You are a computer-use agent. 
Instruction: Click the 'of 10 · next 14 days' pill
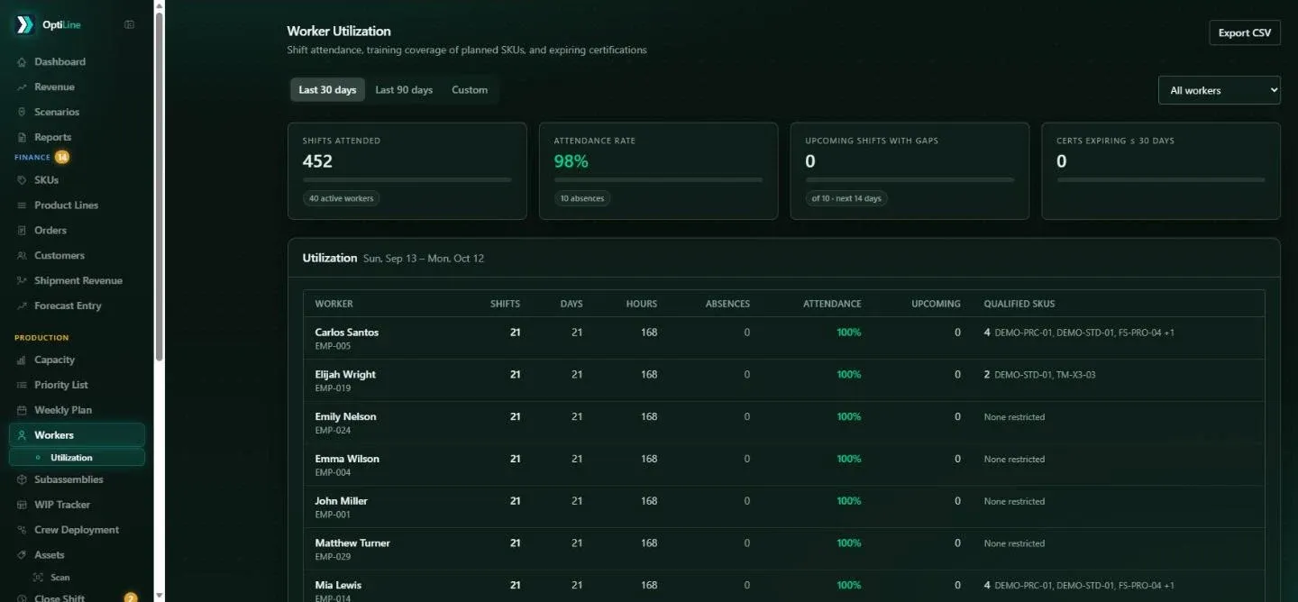pos(846,198)
